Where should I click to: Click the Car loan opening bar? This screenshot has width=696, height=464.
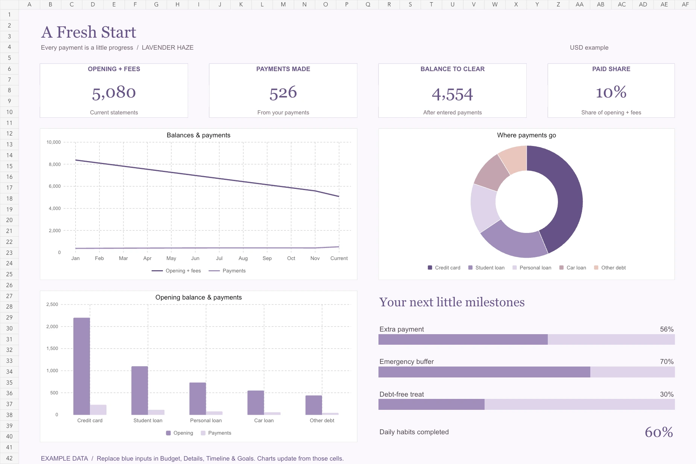pyautogui.click(x=256, y=403)
